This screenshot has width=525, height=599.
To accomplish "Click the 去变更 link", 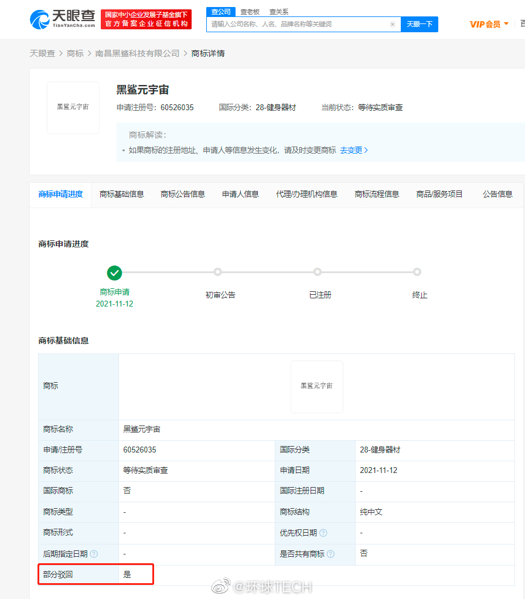I will pyautogui.click(x=354, y=150).
